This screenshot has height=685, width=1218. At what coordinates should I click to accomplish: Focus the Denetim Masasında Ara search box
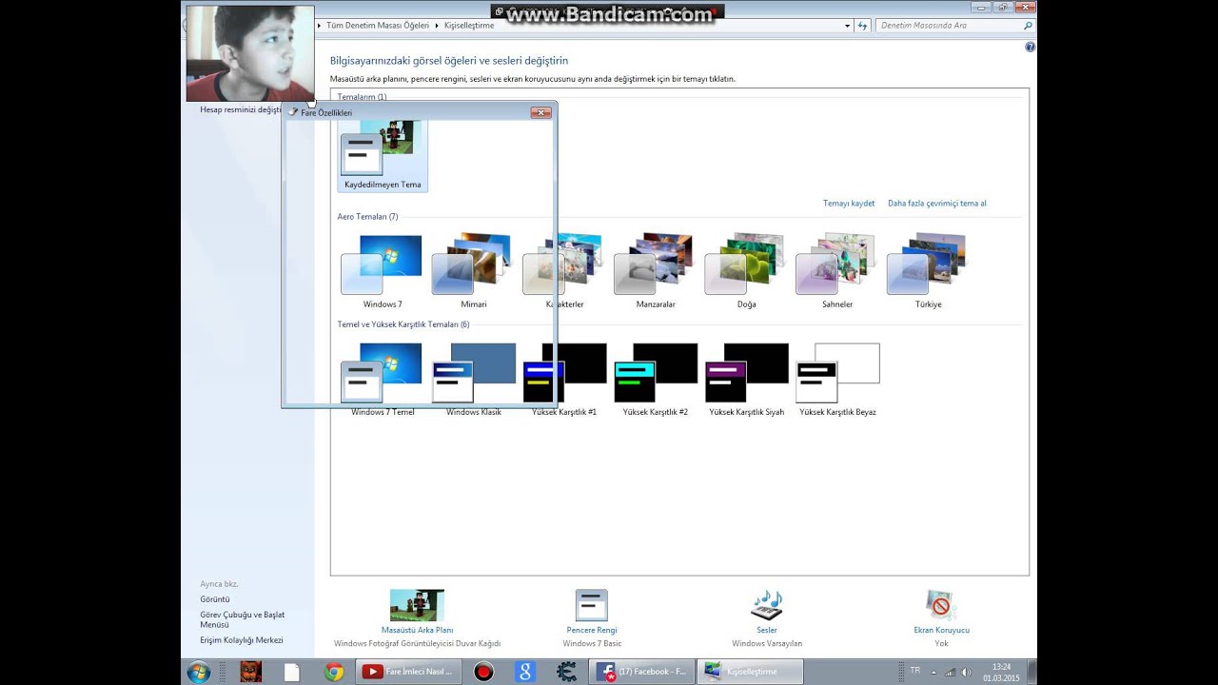tap(955, 26)
